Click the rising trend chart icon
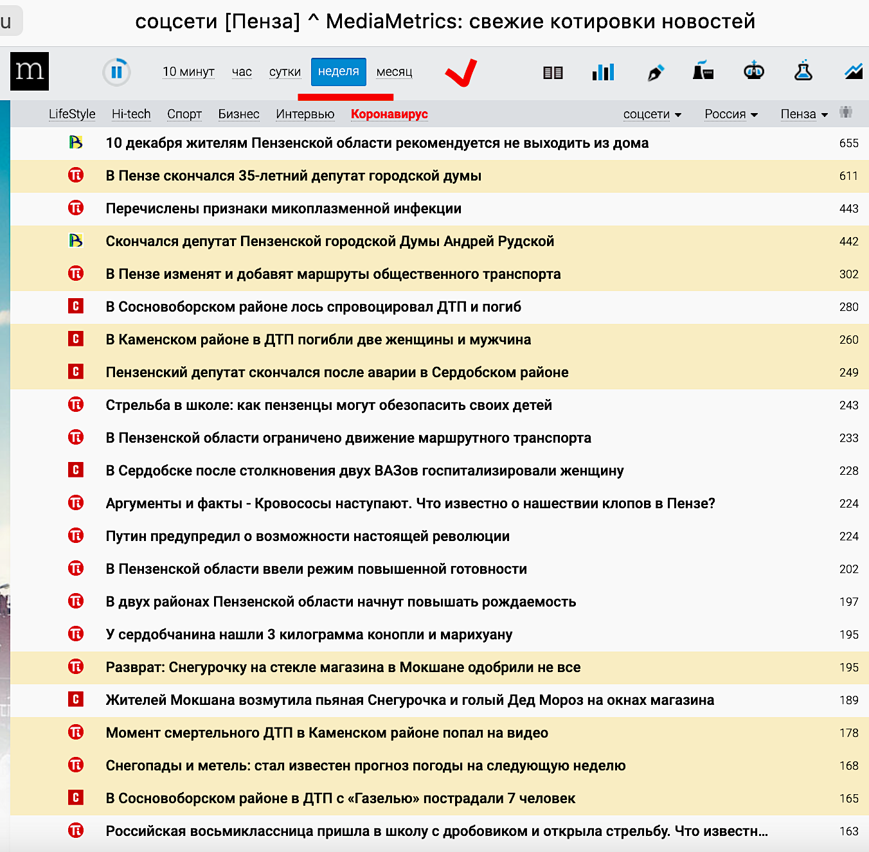This screenshot has height=852, width=869. click(854, 71)
